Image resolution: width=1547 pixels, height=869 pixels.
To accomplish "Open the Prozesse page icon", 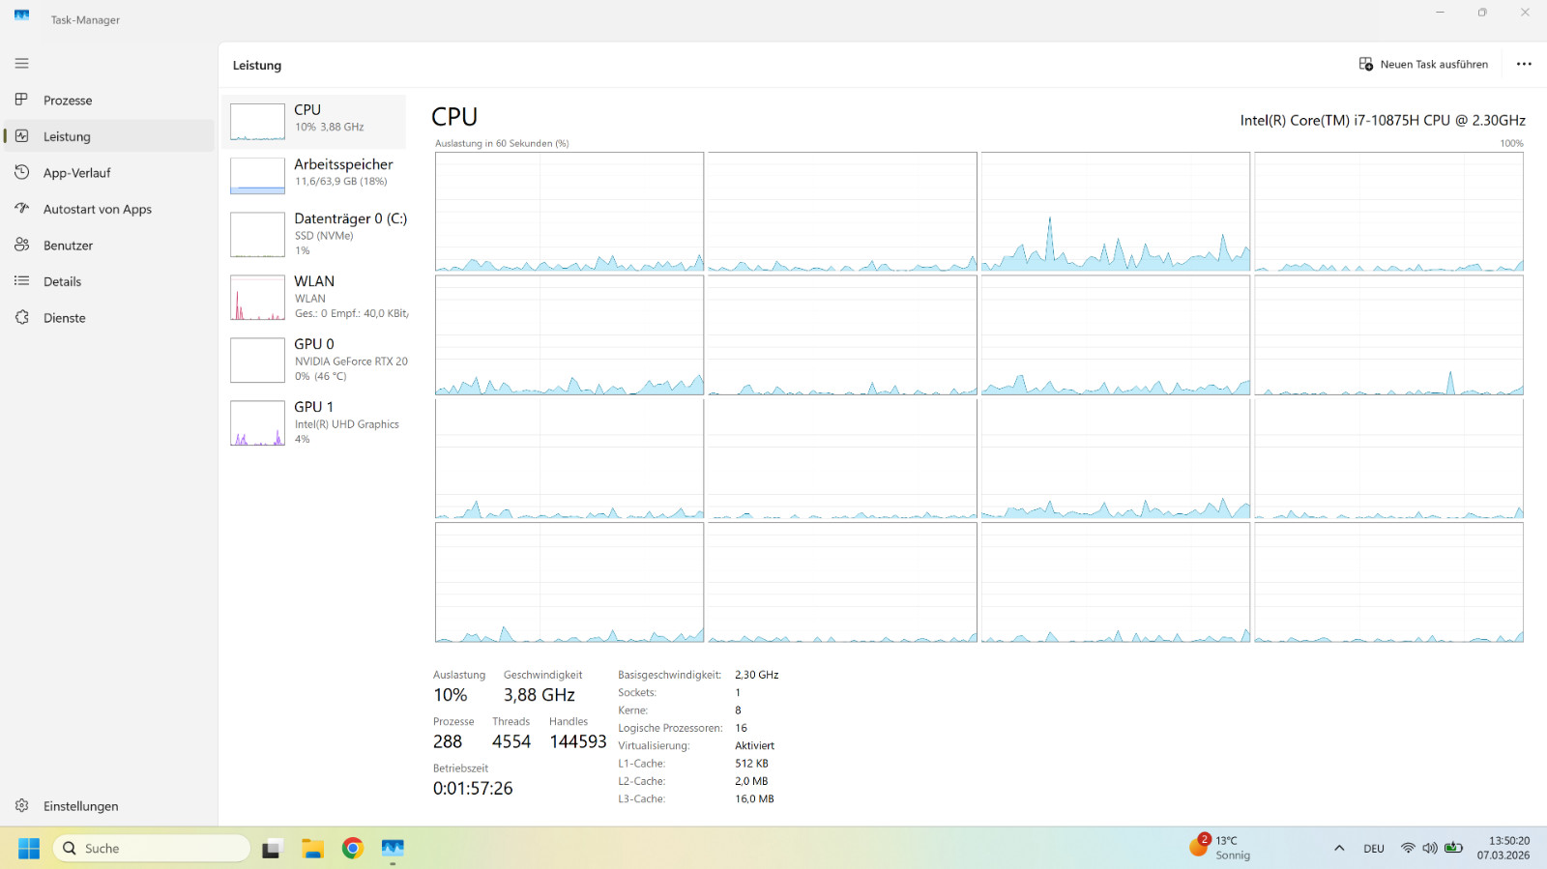I will coord(21,100).
